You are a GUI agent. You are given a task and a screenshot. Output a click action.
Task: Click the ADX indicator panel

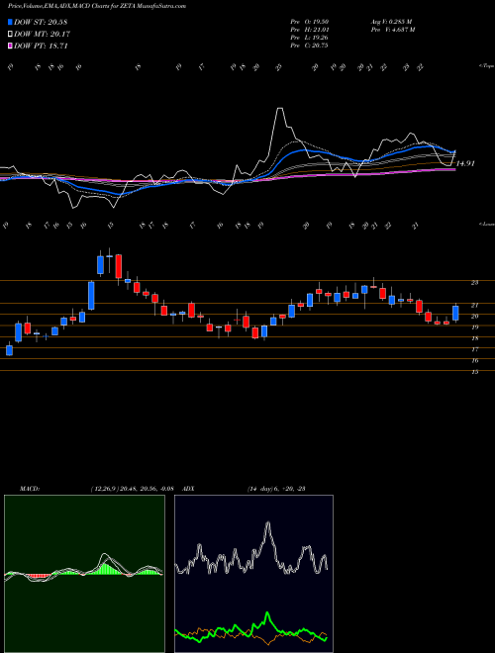pyautogui.click(x=253, y=574)
